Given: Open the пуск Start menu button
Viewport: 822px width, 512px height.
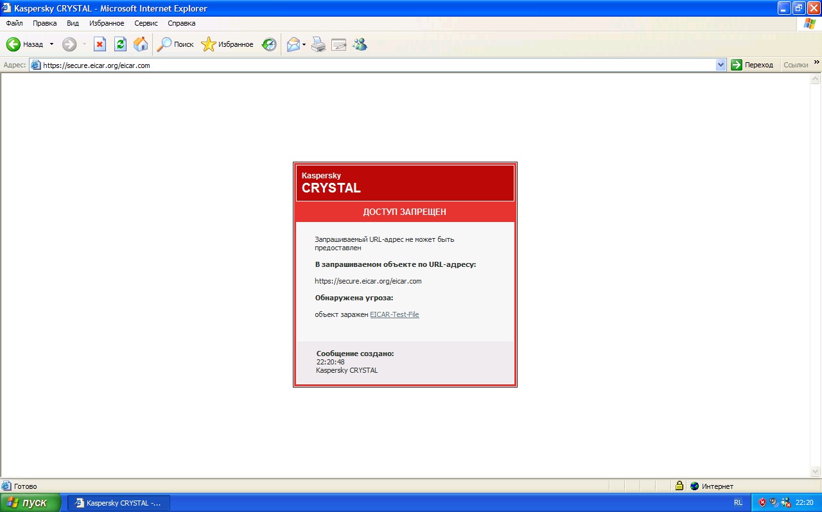Looking at the screenshot, I should coord(31,502).
